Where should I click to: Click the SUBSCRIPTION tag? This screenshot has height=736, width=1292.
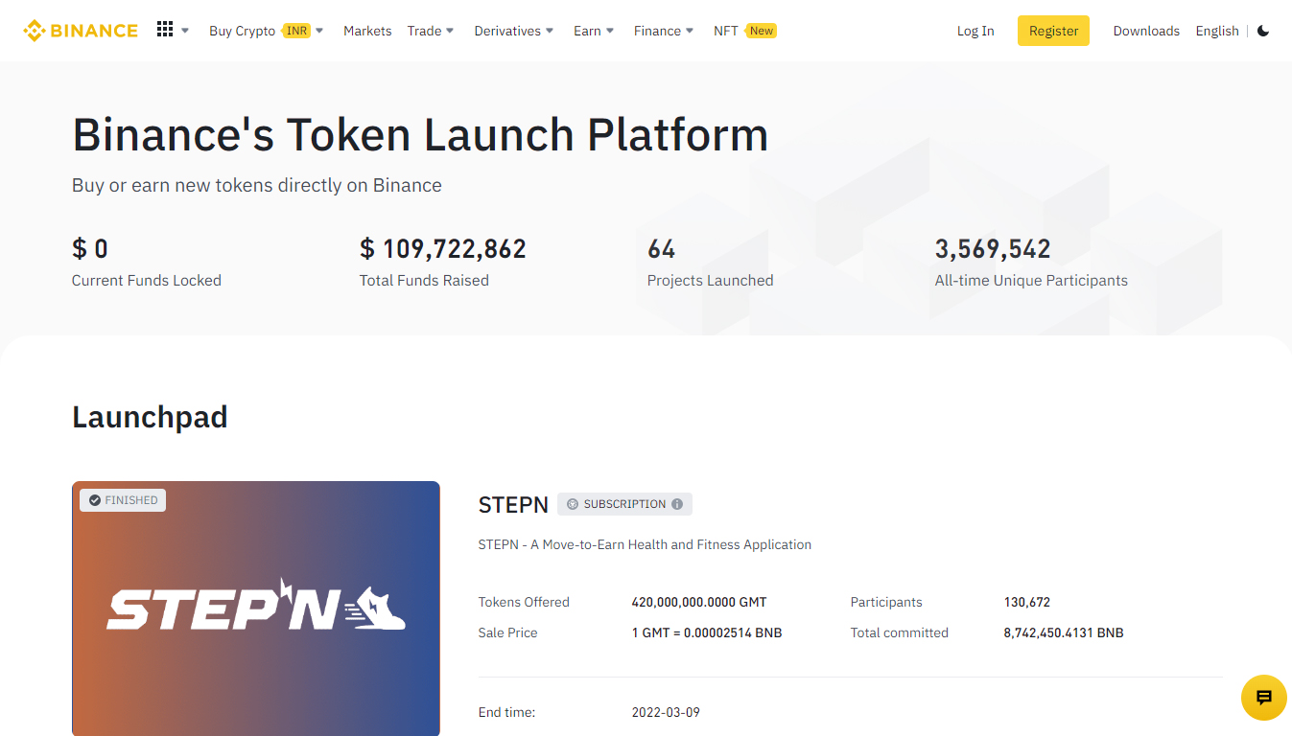click(x=624, y=504)
